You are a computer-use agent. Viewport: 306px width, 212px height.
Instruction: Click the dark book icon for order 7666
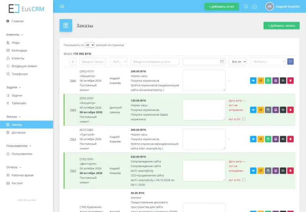click(x=283, y=80)
